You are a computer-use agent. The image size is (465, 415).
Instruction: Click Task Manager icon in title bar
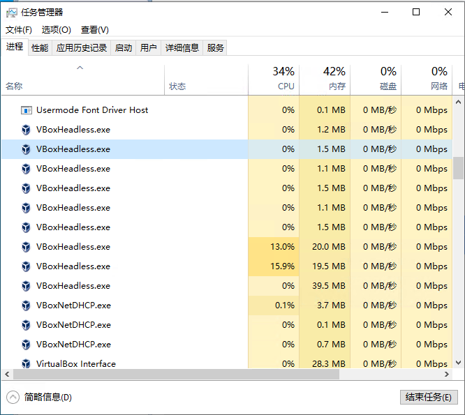click(12, 12)
